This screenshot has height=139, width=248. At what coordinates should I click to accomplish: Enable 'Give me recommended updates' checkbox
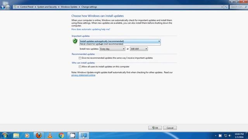80,58
